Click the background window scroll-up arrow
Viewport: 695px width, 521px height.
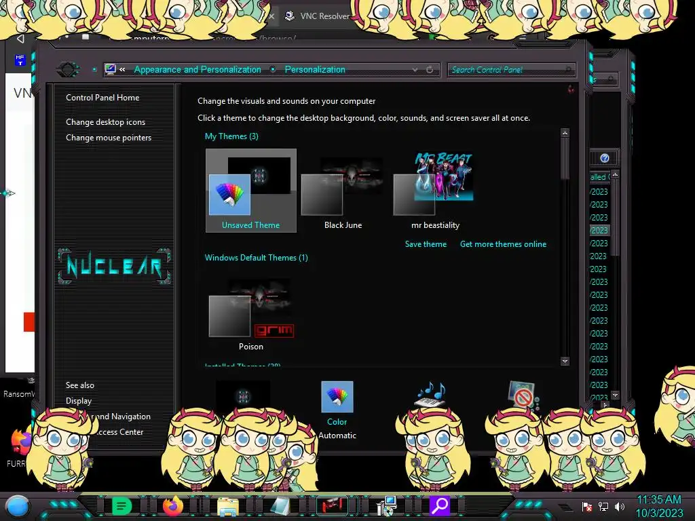tap(615, 174)
